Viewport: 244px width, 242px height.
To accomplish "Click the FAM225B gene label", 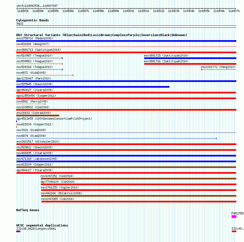I will (237, 213).
